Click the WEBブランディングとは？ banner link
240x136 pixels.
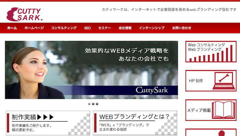tap(135, 123)
